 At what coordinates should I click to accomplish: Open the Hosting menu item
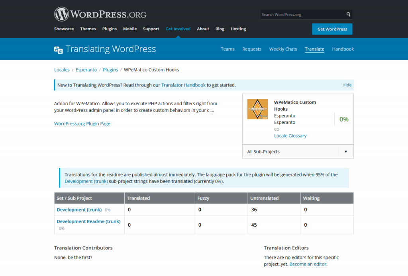pyautogui.click(x=238, y=29)
